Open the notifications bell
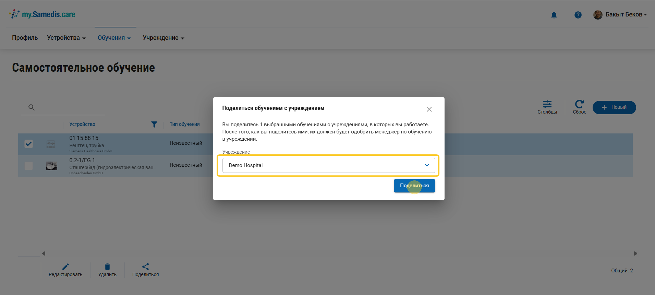Image resolution: width=655 pixels, height=295 pixels. (554, 15)
